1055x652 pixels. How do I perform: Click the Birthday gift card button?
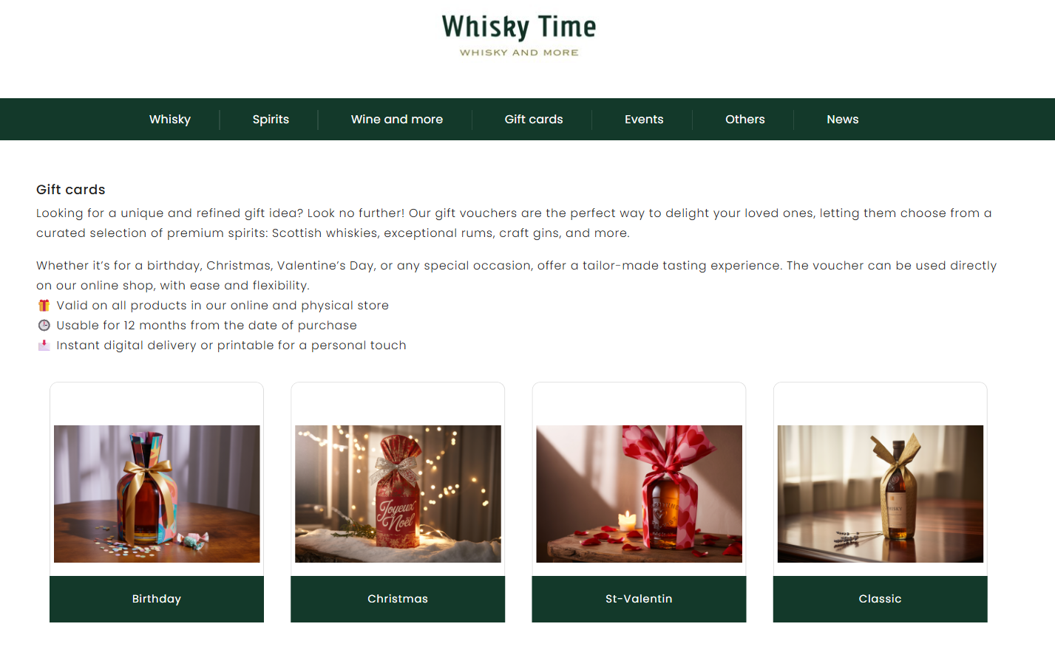(157, 599)
